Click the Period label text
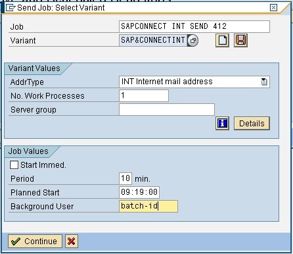Viewport: 293px width, 254px height. click(22, 179)
